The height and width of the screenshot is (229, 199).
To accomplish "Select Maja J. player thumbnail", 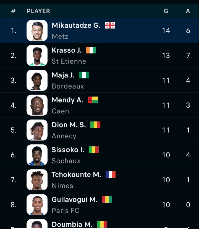I will [x=37, y=80].
